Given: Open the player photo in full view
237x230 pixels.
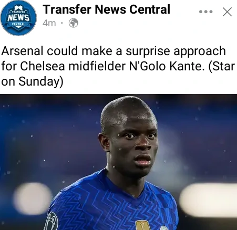Looking at the screenshot, I should coord(118,162).
